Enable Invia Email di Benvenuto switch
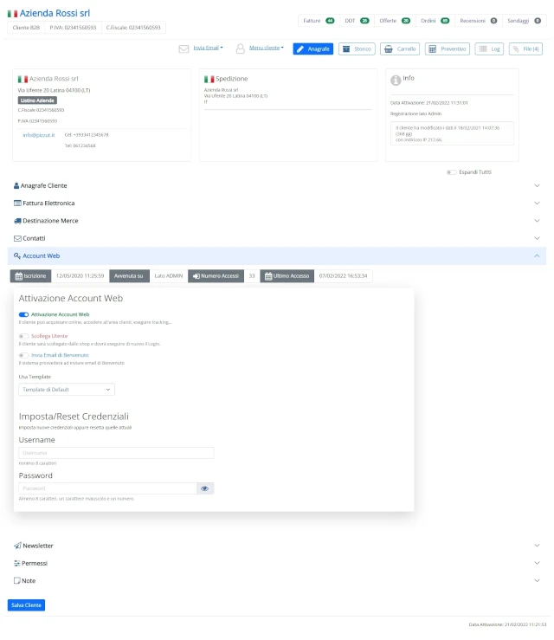Viewport: 554px width, 640px height. pyautogui.click(x=23, y=356)
